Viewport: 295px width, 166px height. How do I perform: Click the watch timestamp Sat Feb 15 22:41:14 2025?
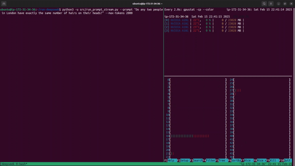273,10
